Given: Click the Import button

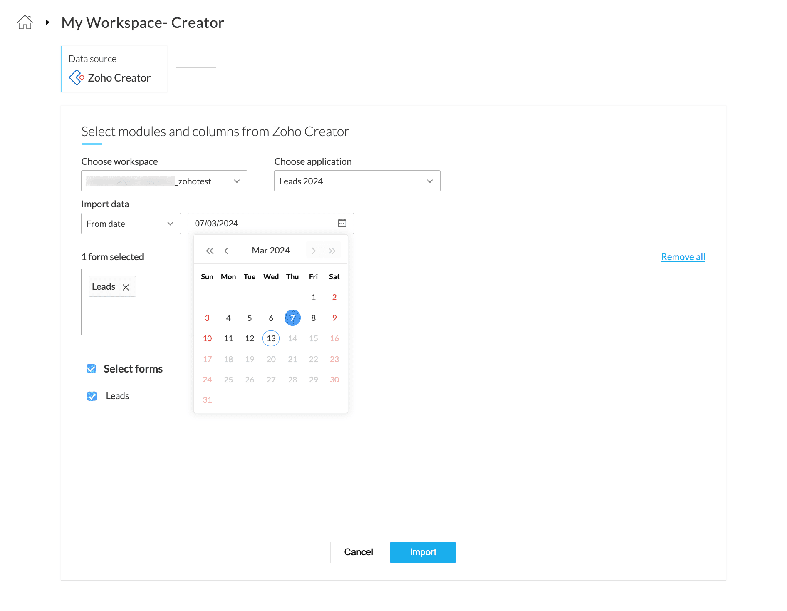Looking at the screenshot, I should click(x=423, y=552).
